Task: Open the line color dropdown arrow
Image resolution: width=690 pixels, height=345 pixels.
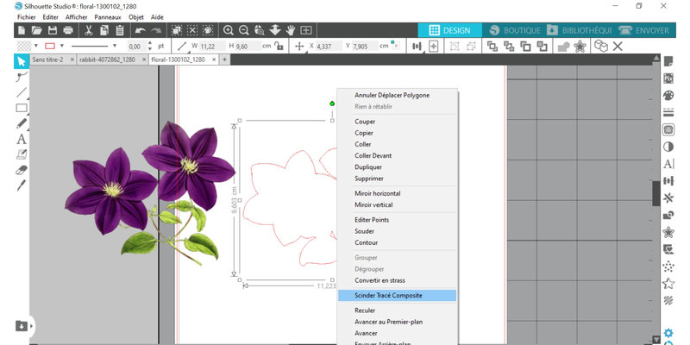Action: click(61, 46)
